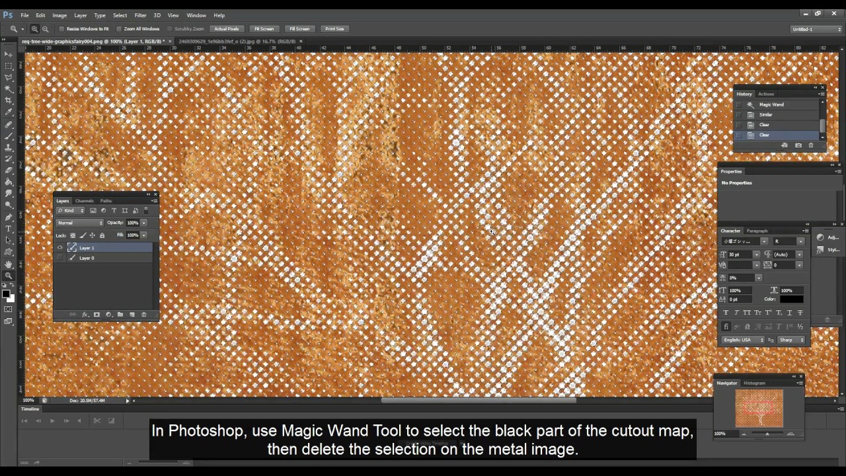
Task: Open the Select menu
Action: pos(120,15)
